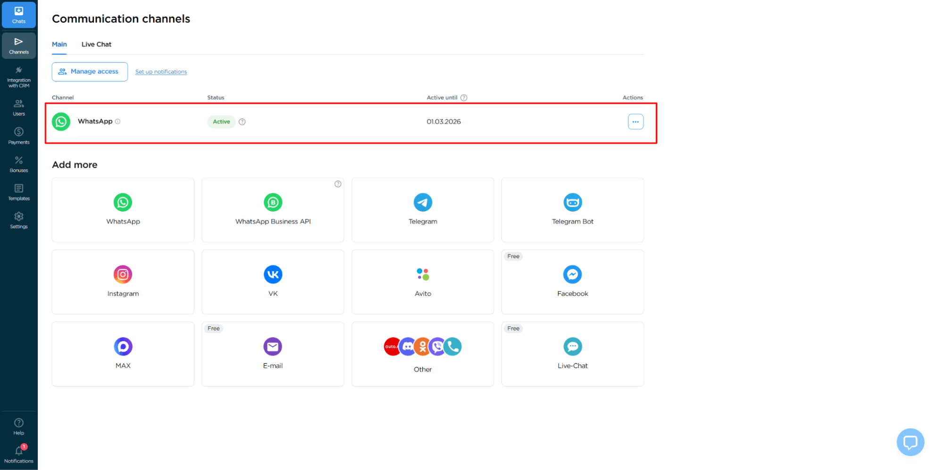Open the Bonuses section

(19, 164)
